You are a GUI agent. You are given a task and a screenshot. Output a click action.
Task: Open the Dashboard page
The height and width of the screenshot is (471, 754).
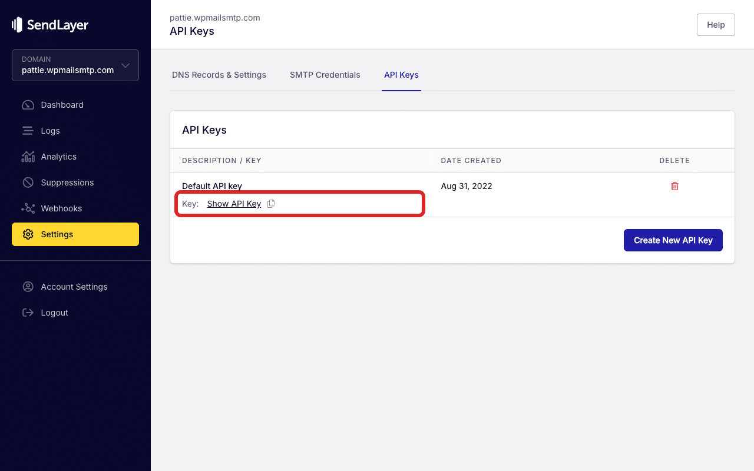point(75,105)
